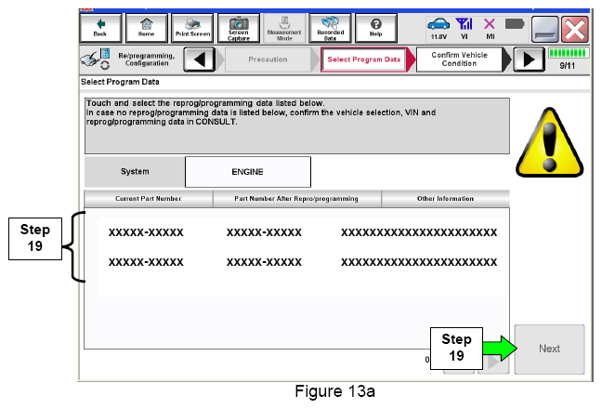Advance to next step with right arrow

click(x=528, y=60)
